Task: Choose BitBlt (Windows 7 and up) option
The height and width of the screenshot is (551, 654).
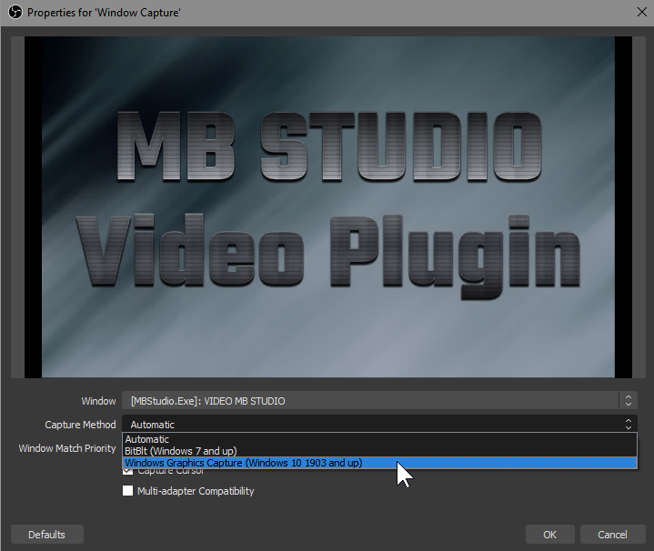Action: (x=379, y=451)
